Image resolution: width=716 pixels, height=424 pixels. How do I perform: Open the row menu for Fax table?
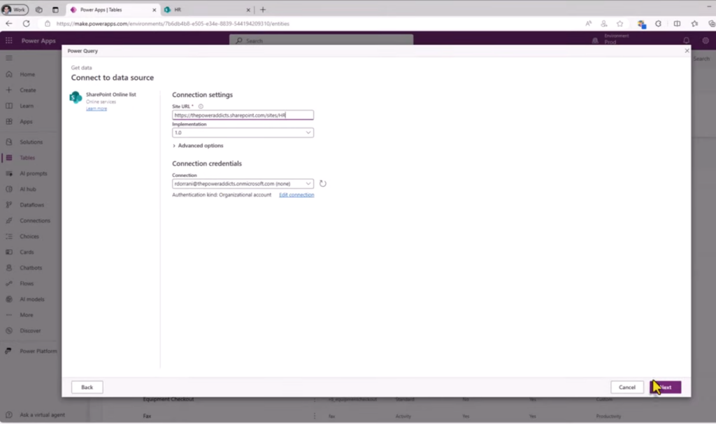(314, 416)
